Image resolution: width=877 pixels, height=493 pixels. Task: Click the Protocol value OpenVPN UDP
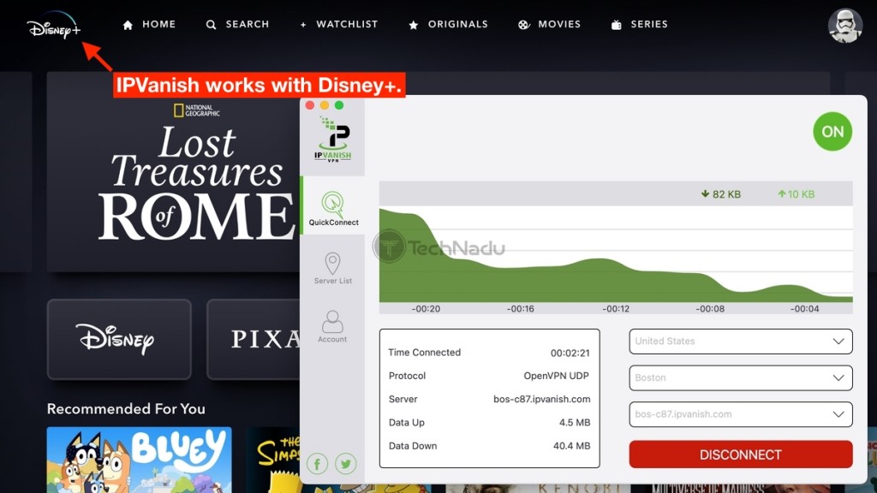(x=556, y=376)
